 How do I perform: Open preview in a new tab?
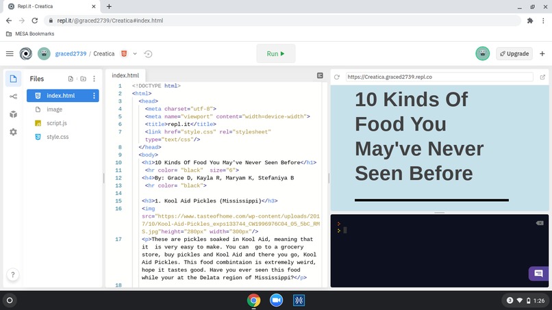pyautogui.click(x=542, y=77)
